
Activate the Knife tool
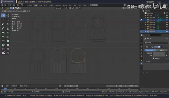(x=3, y=41)
